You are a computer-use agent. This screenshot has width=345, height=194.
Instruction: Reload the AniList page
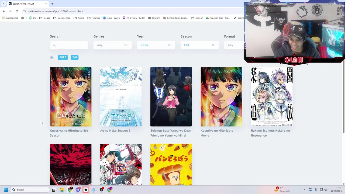click(x=17, y=11)
